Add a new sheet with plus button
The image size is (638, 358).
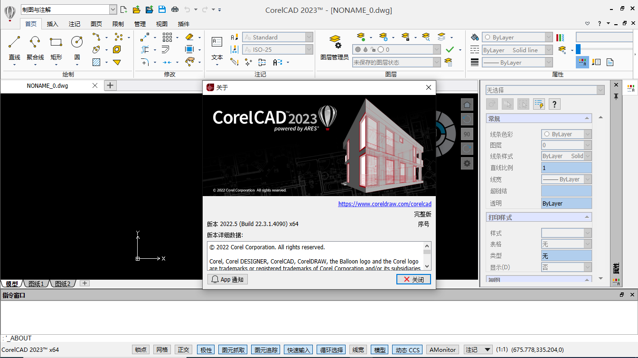[84, 283]
